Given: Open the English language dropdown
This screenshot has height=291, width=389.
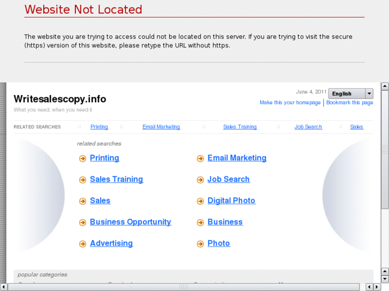Looking at the screenshot, I should click(x=350, y=93).
